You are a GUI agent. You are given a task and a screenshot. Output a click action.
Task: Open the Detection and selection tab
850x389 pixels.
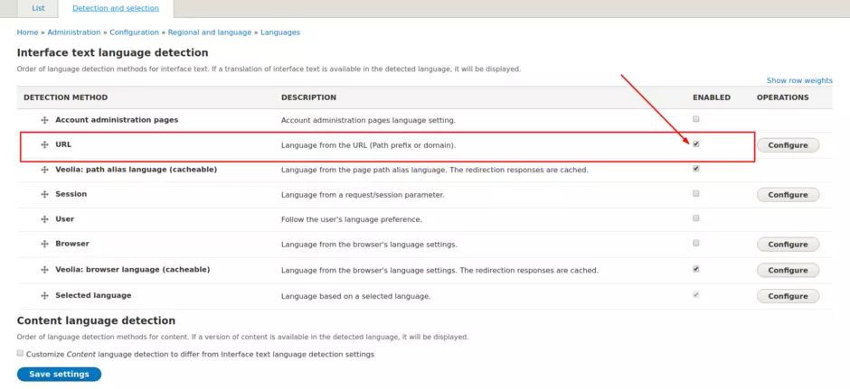[115, 8]
